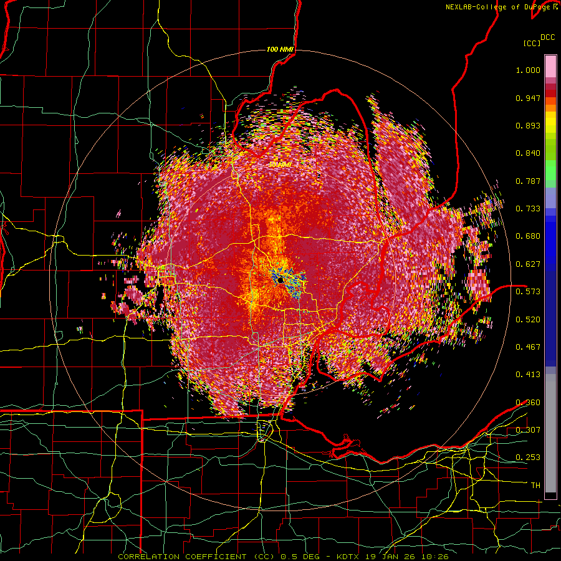
Task: Select the 0.253 scale value
Action: 528,458
